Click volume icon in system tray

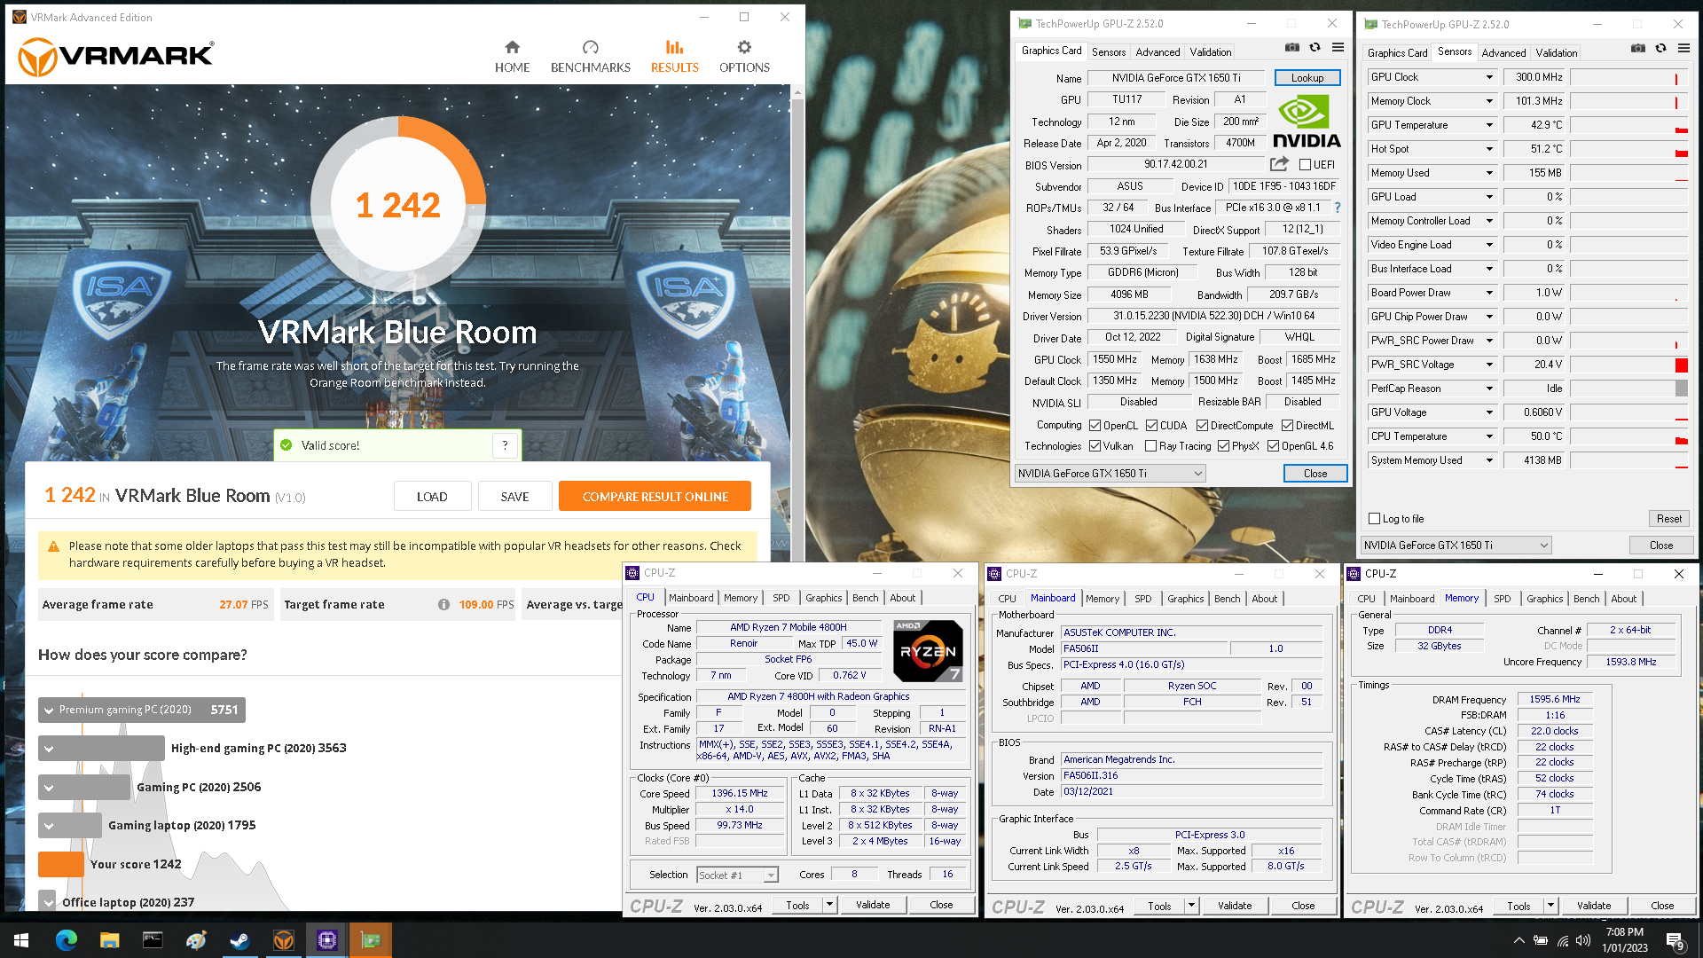(x=1583, y=940)
